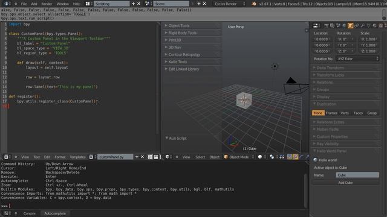This screenshot has width=387, height=217.
Task: Click the Autocomplete button
Action: tap(55, 213)
